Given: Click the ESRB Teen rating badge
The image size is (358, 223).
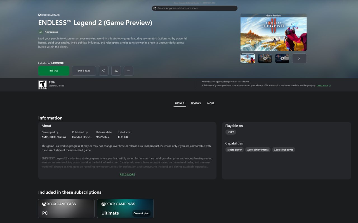Looking at the screenshot, I should tap(43, 85).
